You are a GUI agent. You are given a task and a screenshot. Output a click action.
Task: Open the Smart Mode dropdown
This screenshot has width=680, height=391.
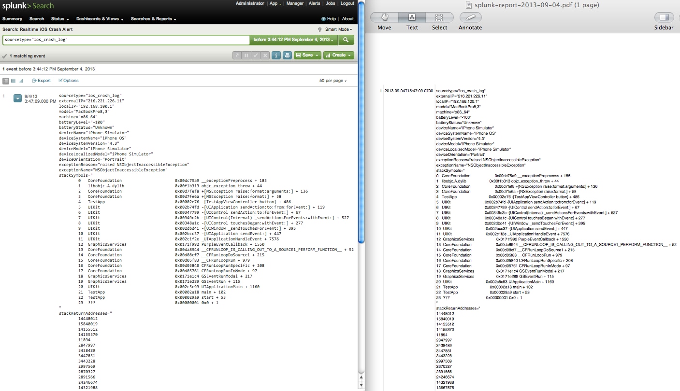tap(338, 29)
